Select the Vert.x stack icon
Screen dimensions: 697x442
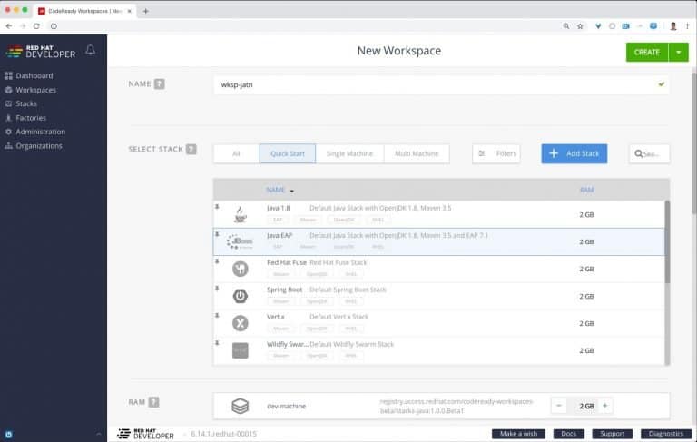240,323
